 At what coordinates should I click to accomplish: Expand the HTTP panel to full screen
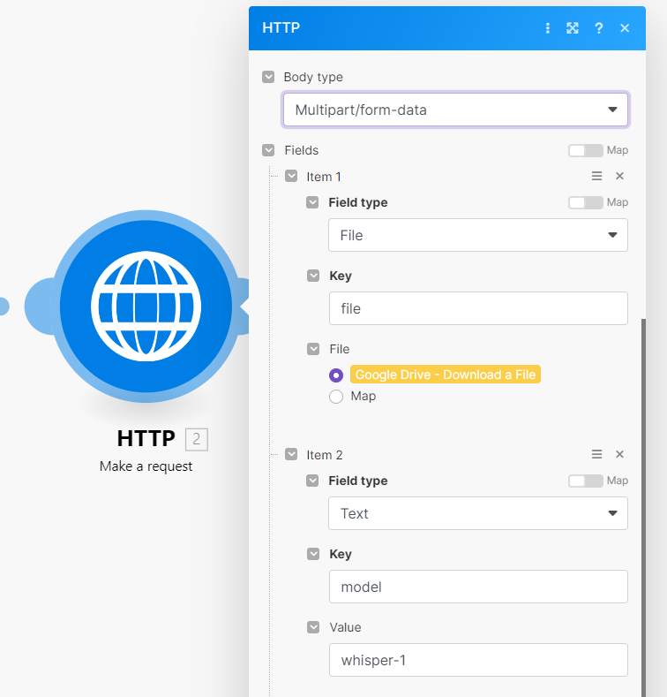[573, 28]
